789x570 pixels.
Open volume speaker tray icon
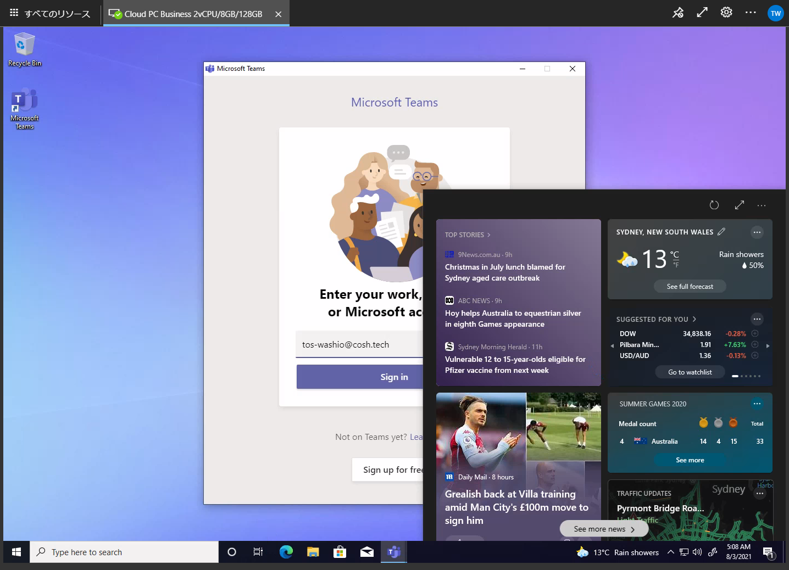coord(697,552)
